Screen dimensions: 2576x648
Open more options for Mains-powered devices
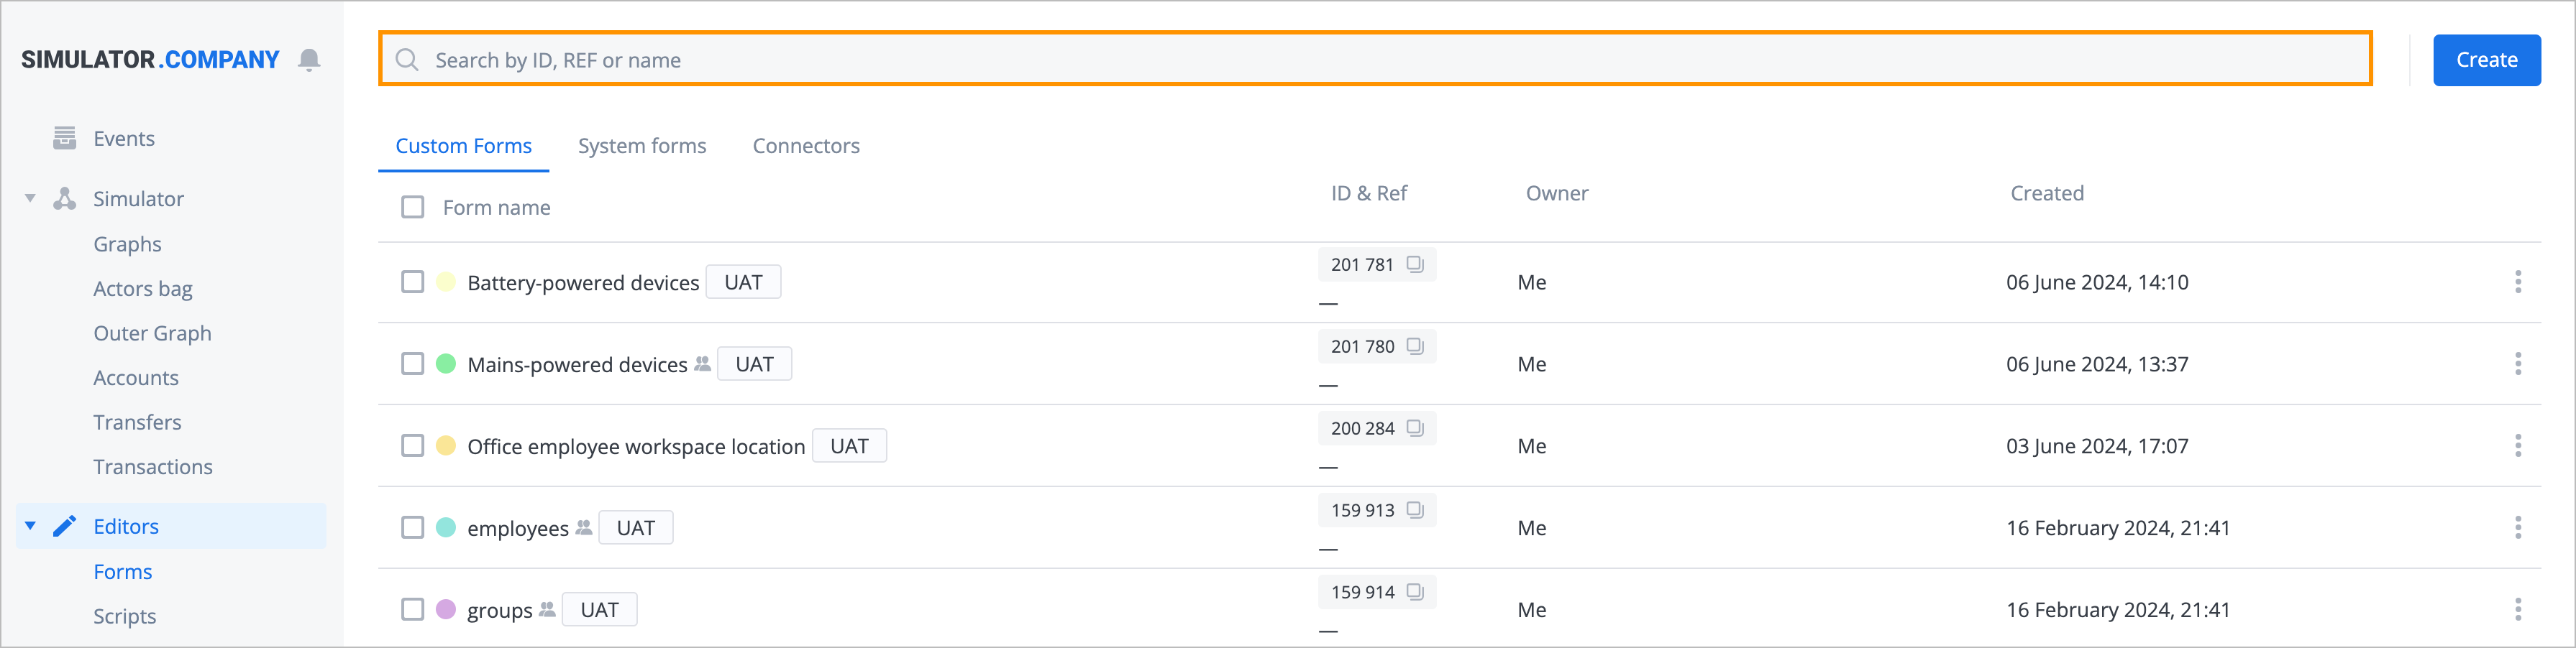(2517, 364)
